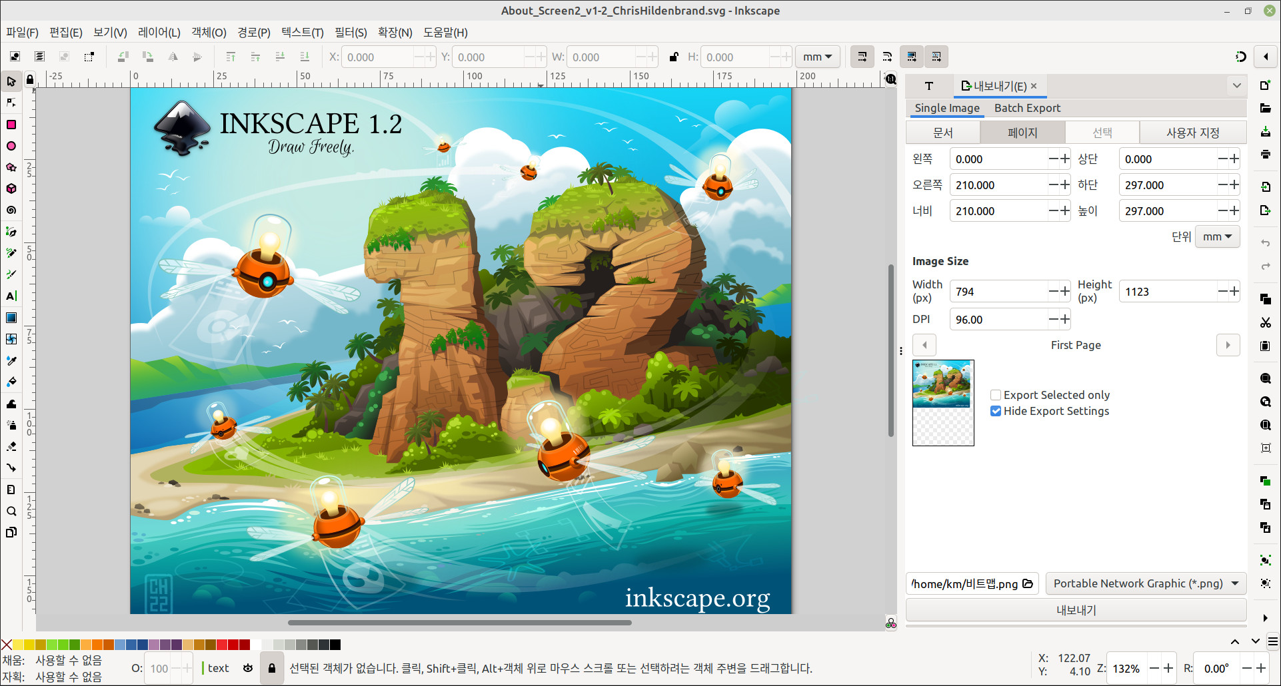Expand the dock panel tab chevron
The height and width of the screenshot is (686, 1281).
click(x=1236, y=86)
